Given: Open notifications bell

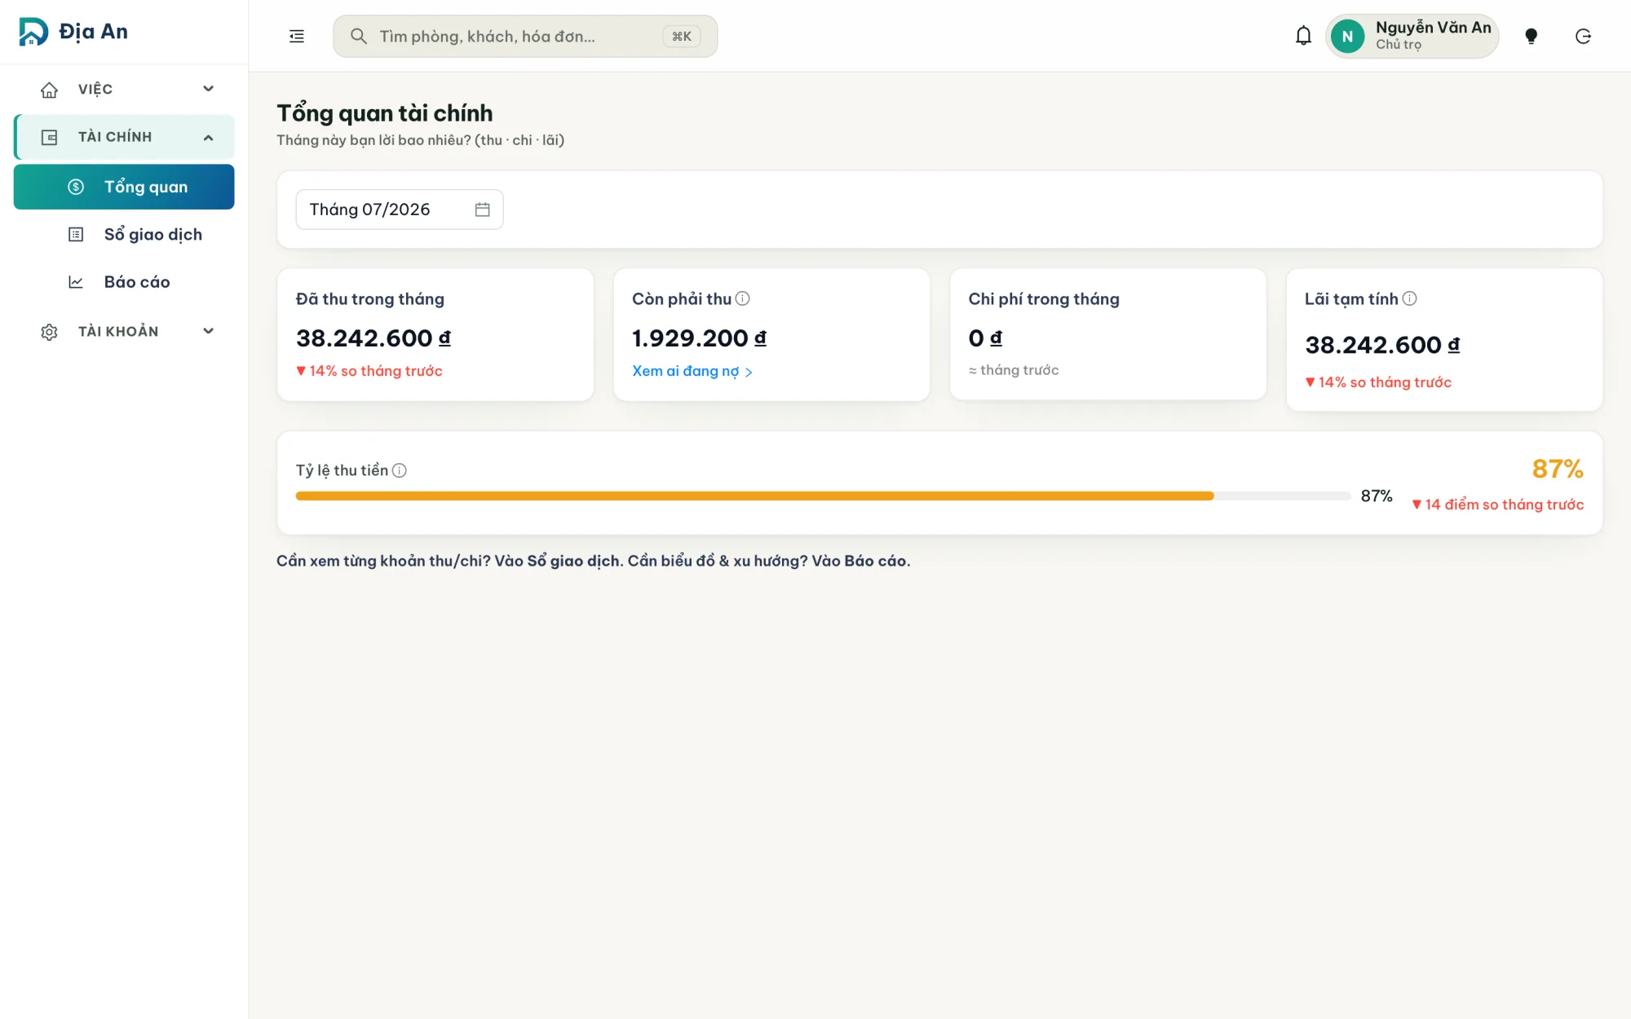Looking at the screenshot, I should [x=1303, y=36].
